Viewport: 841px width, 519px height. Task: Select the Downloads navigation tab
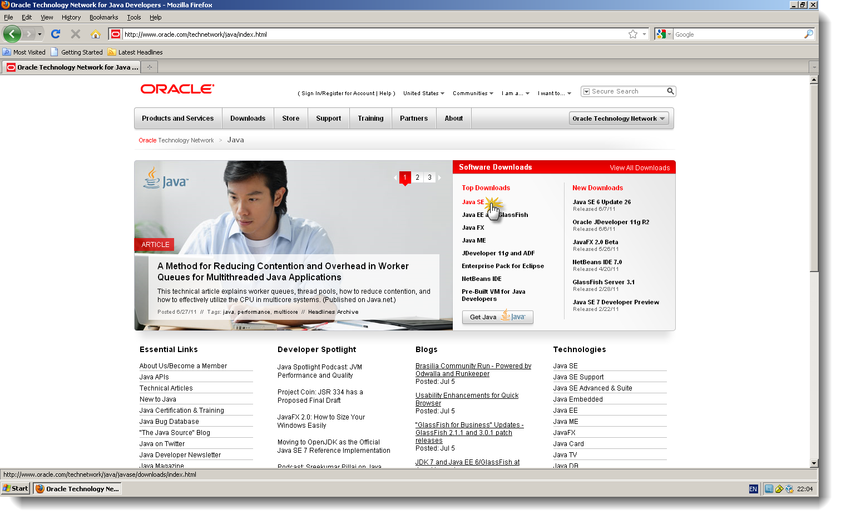[x=248, y=118]
